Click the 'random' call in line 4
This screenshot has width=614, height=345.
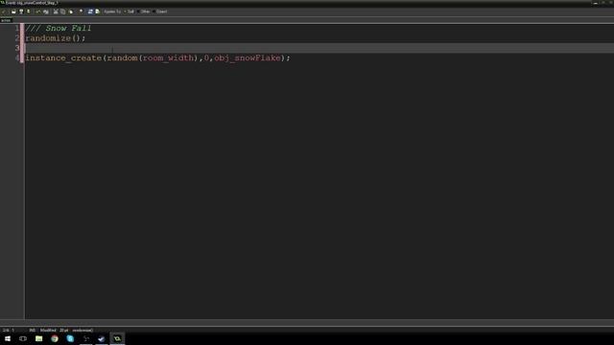[122, 57]
